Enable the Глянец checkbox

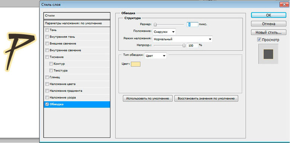[x=47, y=77]
